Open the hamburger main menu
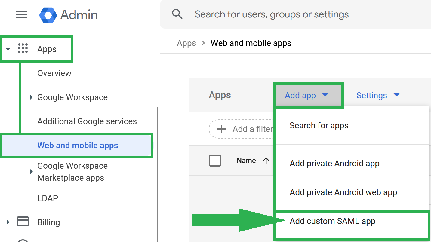Image resolution: width=431 pixels, height=242 pixels. [x=22, y=14]
